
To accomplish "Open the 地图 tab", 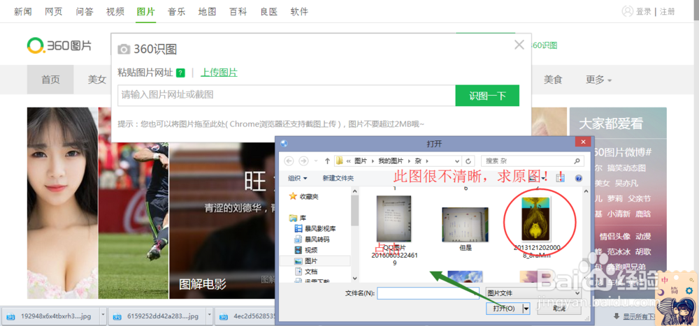I will pyautogui.click(x=208, y=12).
